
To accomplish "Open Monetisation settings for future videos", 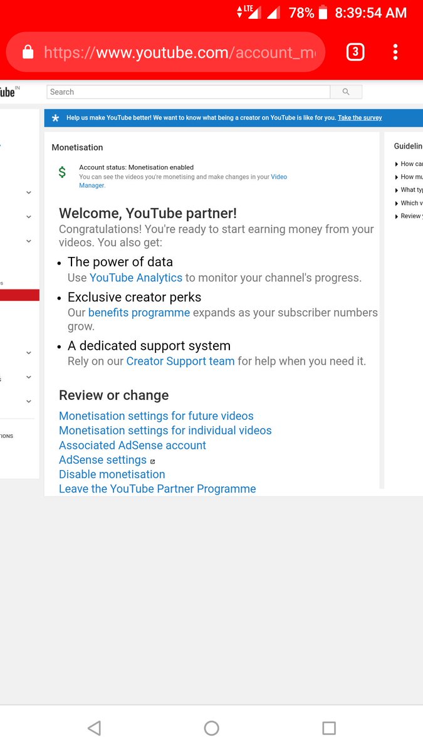I will pyautogui.click(x=156, y=416).
